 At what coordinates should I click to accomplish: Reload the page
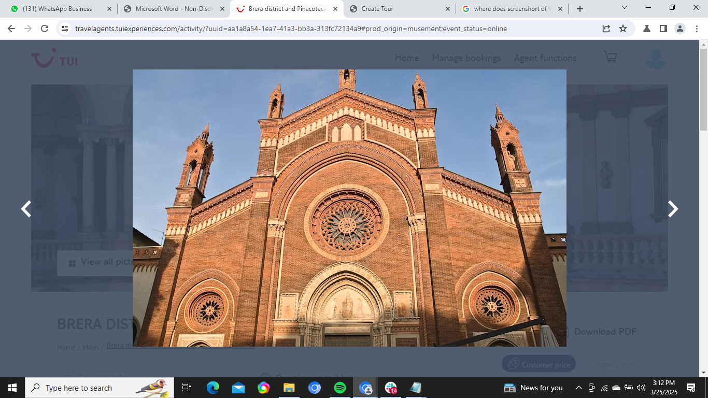[x=45, y=29]
